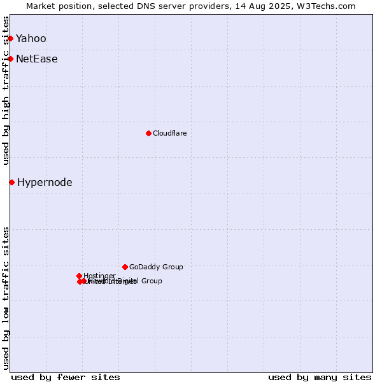Click the 'used by high traffic sites' axis label
Screen dimensions: 382x382
6,90
